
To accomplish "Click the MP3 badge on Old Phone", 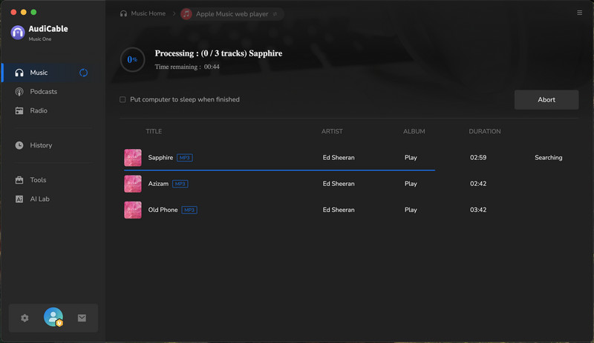I will click(x=189, y=210).
